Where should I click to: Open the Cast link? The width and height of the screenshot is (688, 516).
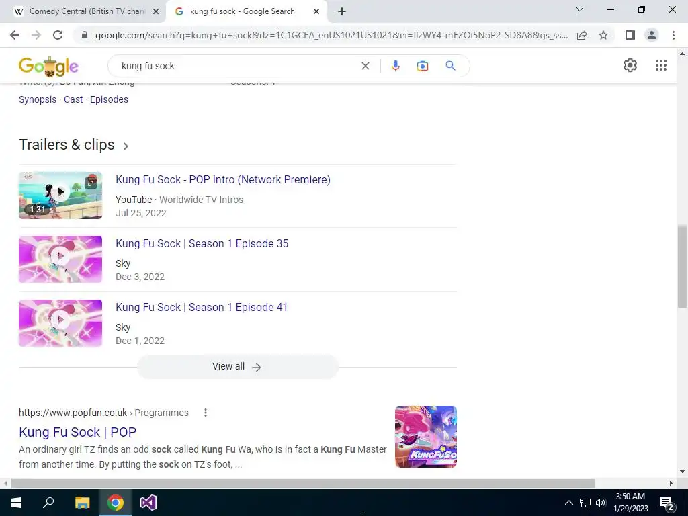[x=73, y=99]
